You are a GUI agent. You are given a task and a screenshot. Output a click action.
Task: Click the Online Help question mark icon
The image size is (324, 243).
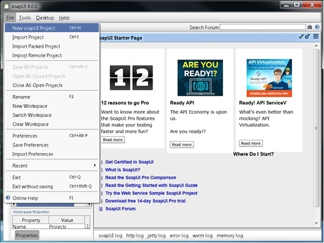coord(8,198)
